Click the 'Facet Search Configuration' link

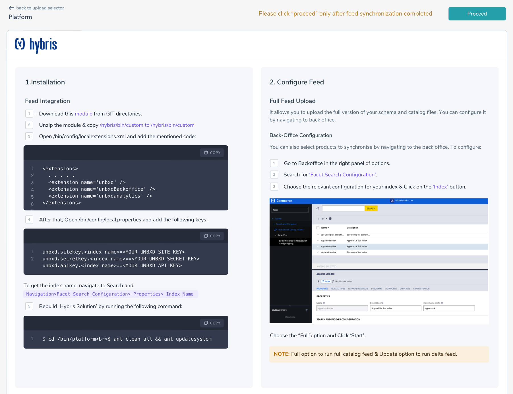pyautogui.click(x=343, y=175)
